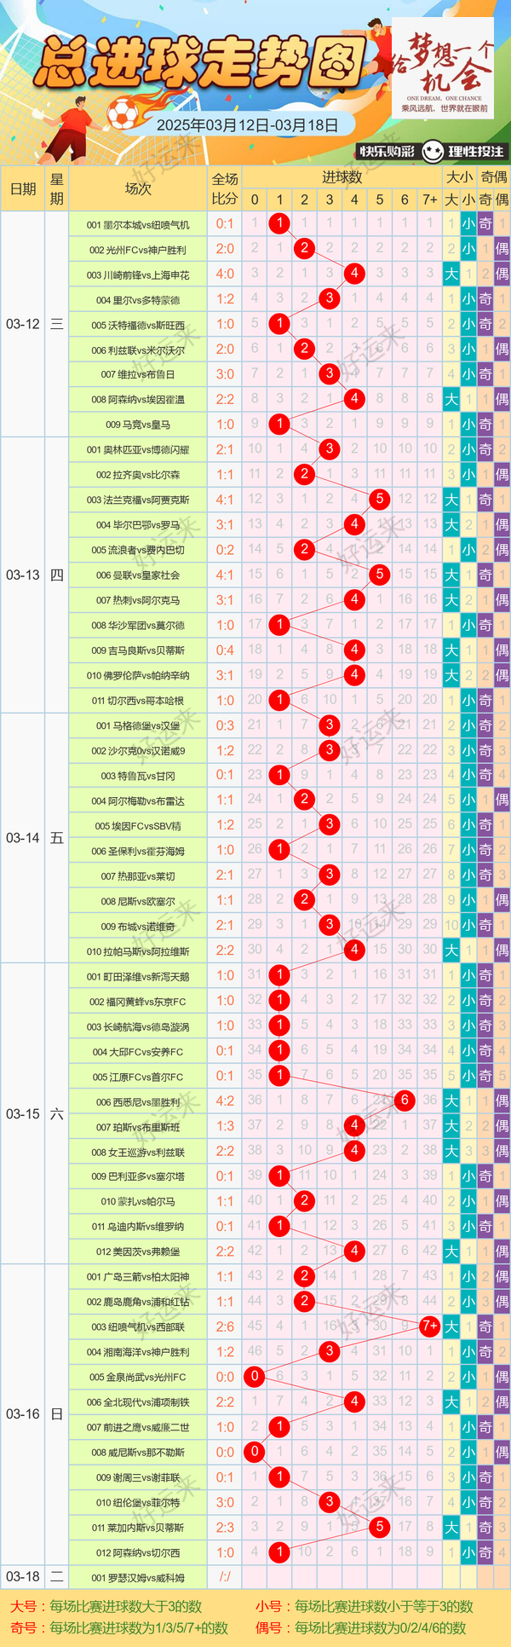Viewport: 511px width, 1647px height.
Task: Click the 奇偶 header
Action: (x=493, y=177)
